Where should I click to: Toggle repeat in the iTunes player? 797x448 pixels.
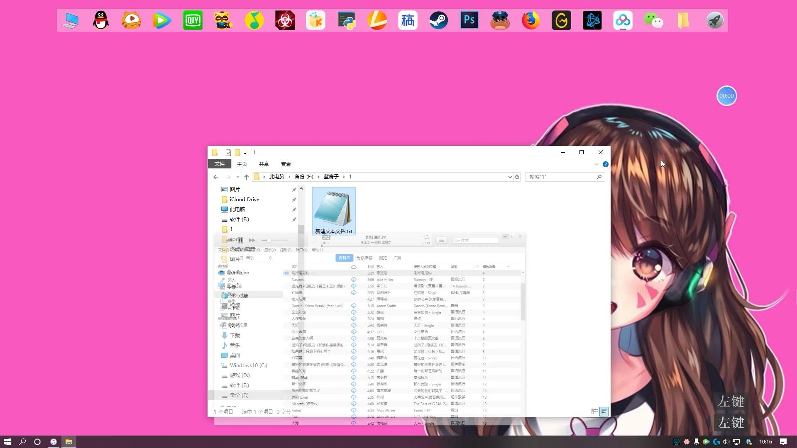pyautogui.click(x=426, y=237)
